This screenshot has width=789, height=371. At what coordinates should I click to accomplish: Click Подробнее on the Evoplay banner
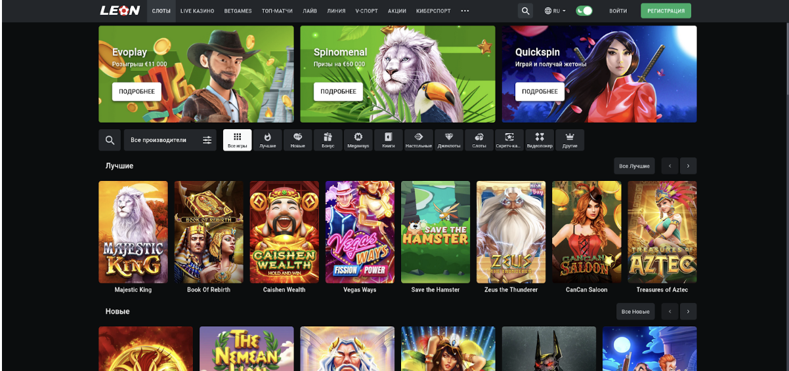137,92
